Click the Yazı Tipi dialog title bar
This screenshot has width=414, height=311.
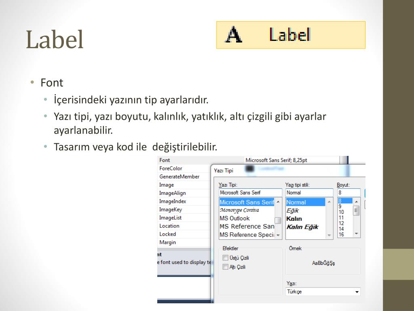pyautogui.click(x=288, y=170)
